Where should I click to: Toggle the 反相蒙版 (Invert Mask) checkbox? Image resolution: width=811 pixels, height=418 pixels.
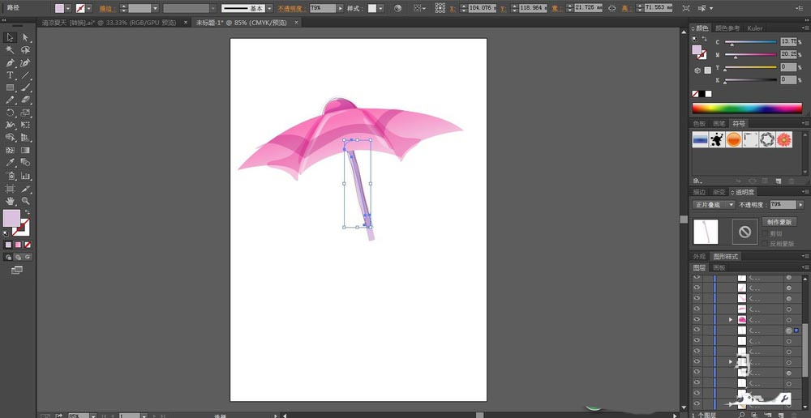tap(766, 243)
